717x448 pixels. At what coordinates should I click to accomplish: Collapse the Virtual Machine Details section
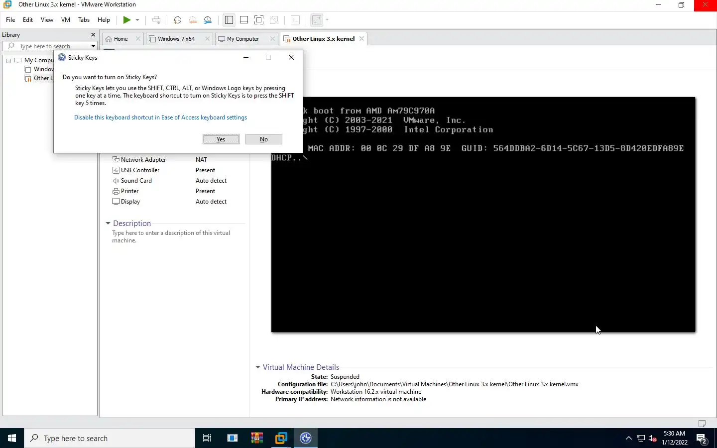258,367
